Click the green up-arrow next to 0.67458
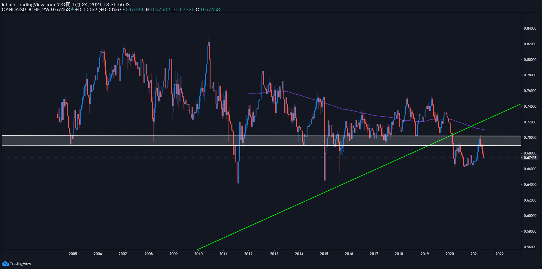Image resolution: width=542 pixels, height=269 pixels. coord(72,9)
